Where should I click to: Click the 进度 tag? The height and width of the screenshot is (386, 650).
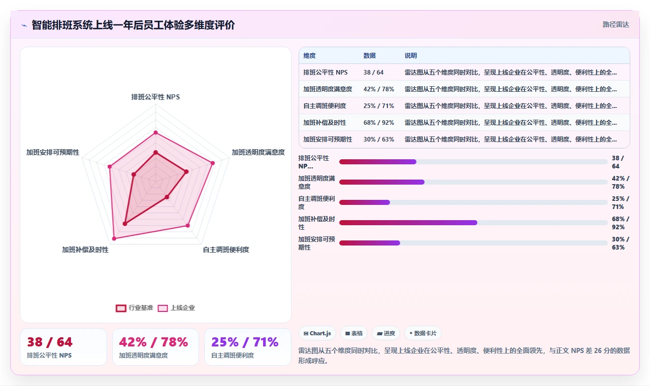[x=386, y=333]
